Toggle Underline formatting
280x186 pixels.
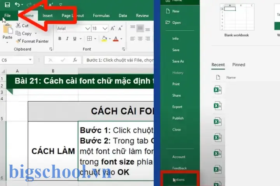pyautogui.click(x=75, y=38)
